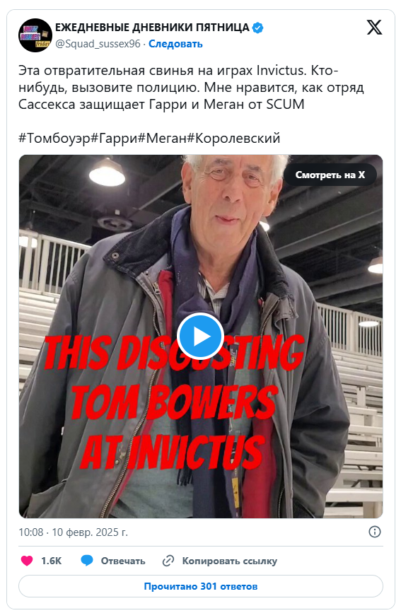Open the account profile avatar
Viewport: 401px width, 613px height.
pos(35,35)
